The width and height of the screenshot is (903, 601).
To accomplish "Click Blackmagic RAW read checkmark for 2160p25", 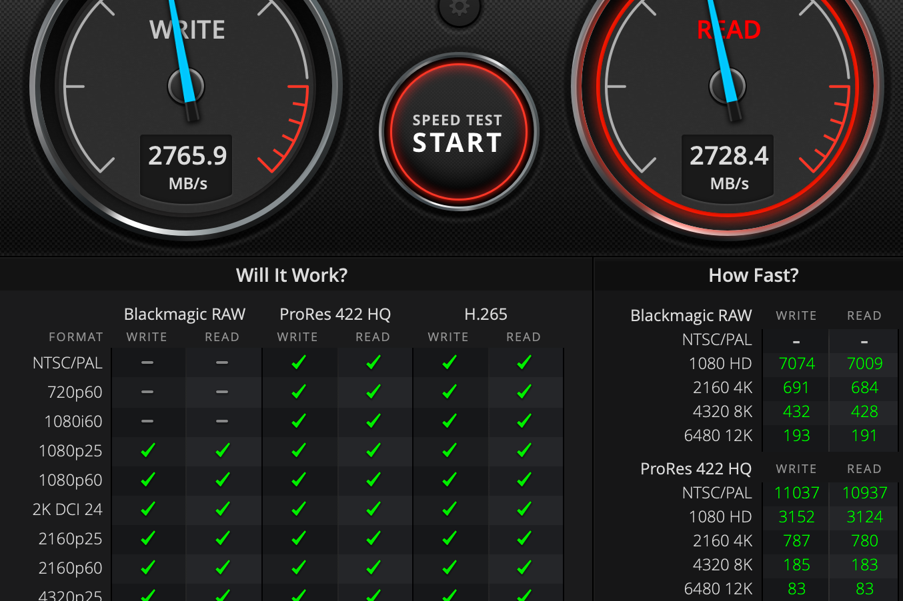I will 223,538.
